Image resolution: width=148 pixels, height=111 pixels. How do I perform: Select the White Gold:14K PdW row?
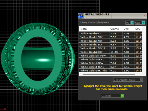point(110,70)
